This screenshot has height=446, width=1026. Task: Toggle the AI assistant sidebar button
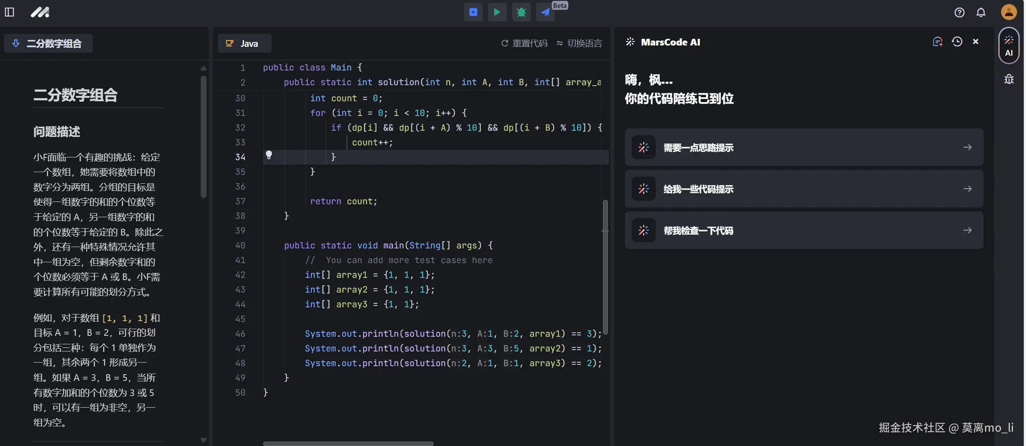tap(1009, 45)
